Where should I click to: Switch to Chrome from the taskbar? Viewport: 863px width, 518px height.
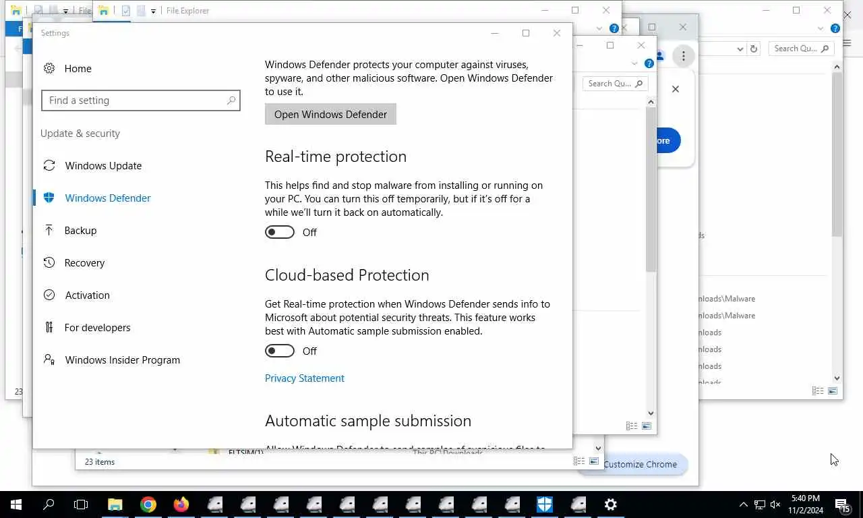click(x=148, y=505)
